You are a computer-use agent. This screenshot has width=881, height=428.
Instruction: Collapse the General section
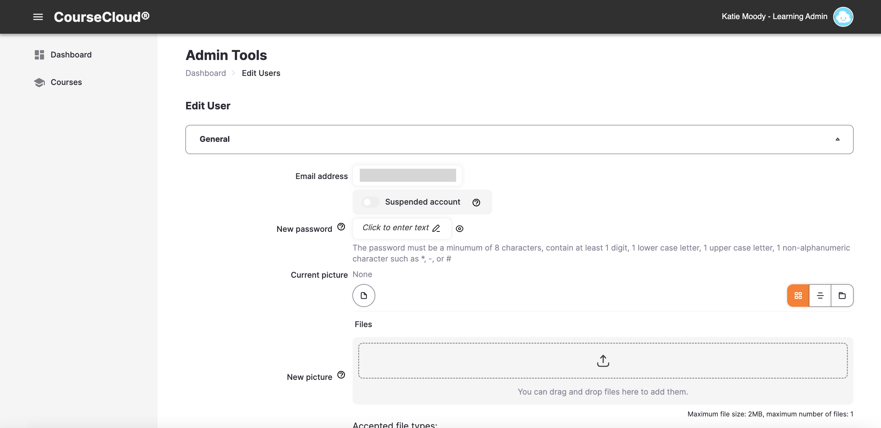click(x=519, y=139)
